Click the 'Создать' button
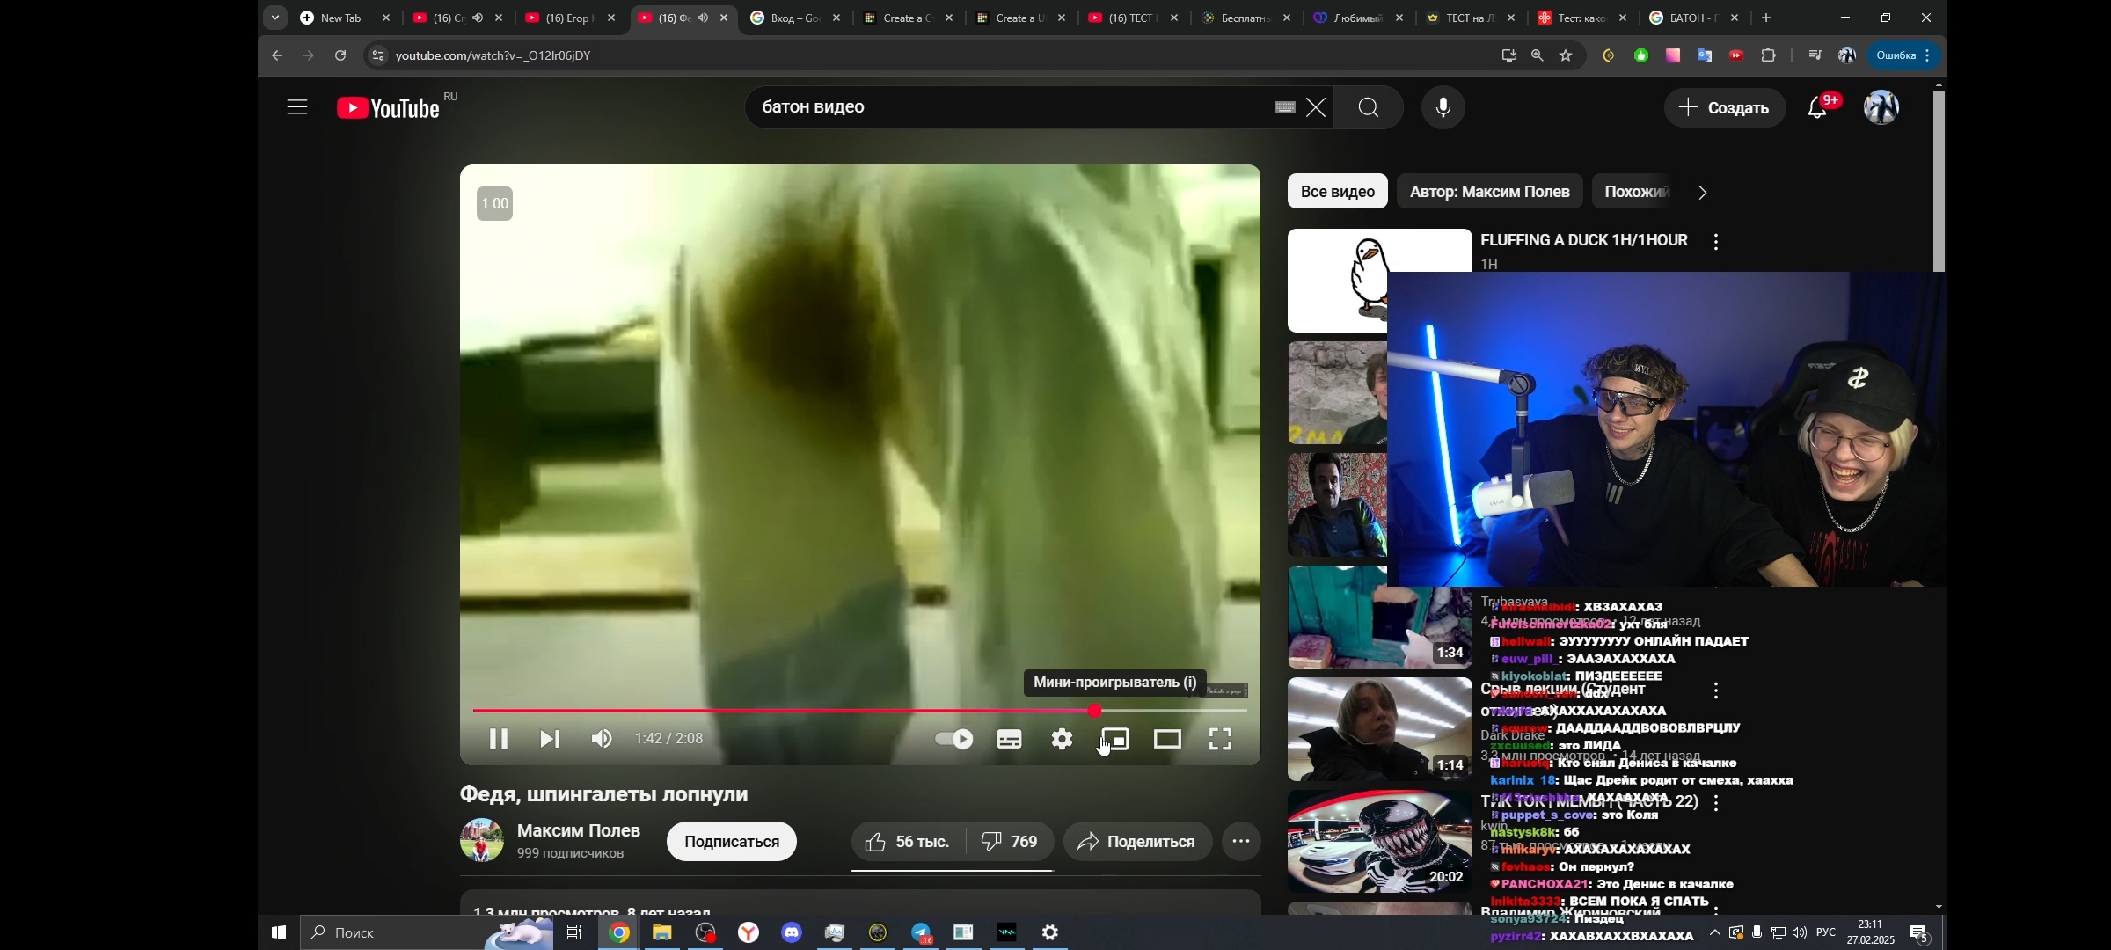2111x950 pixels. click(x=1725, y=108)
